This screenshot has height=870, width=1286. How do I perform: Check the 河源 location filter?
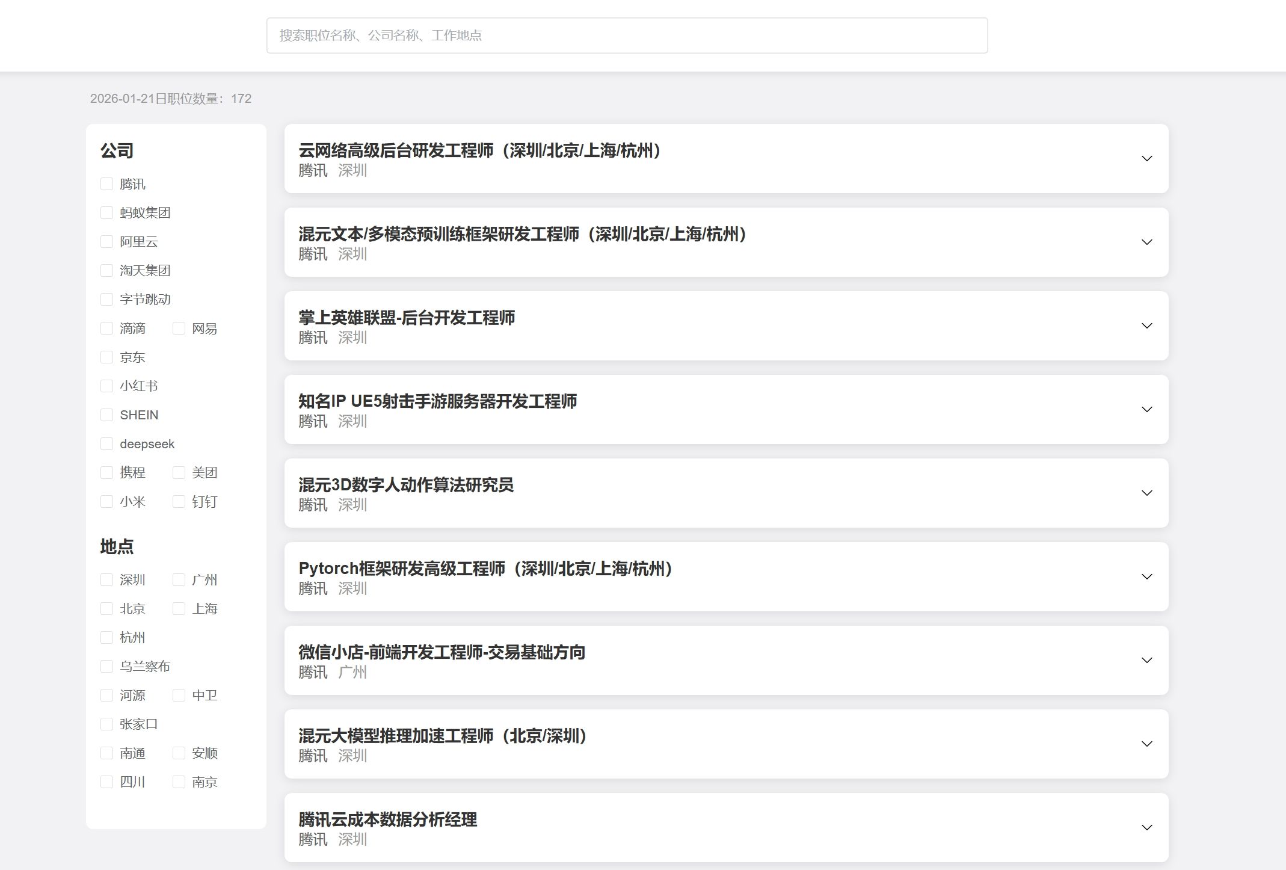107,696
